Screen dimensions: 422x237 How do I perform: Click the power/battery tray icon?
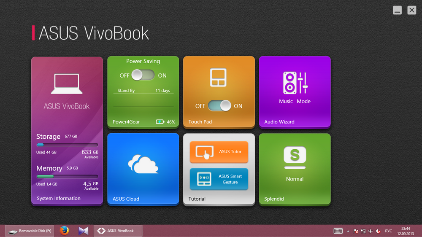(x=363, y=231)
